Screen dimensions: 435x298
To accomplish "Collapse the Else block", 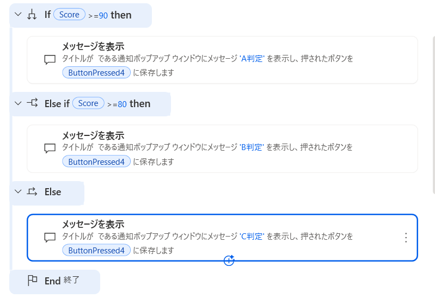I will pyautogui.click(x=18, y=192).
